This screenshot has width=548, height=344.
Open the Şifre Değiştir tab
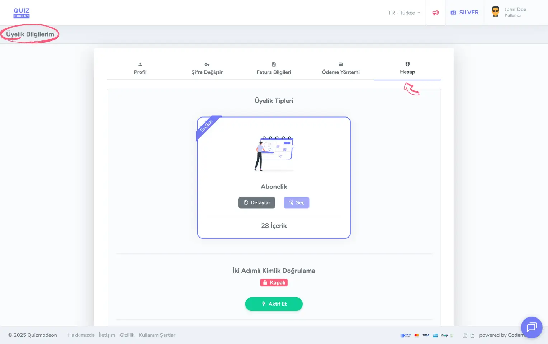(x=207, y=68)
